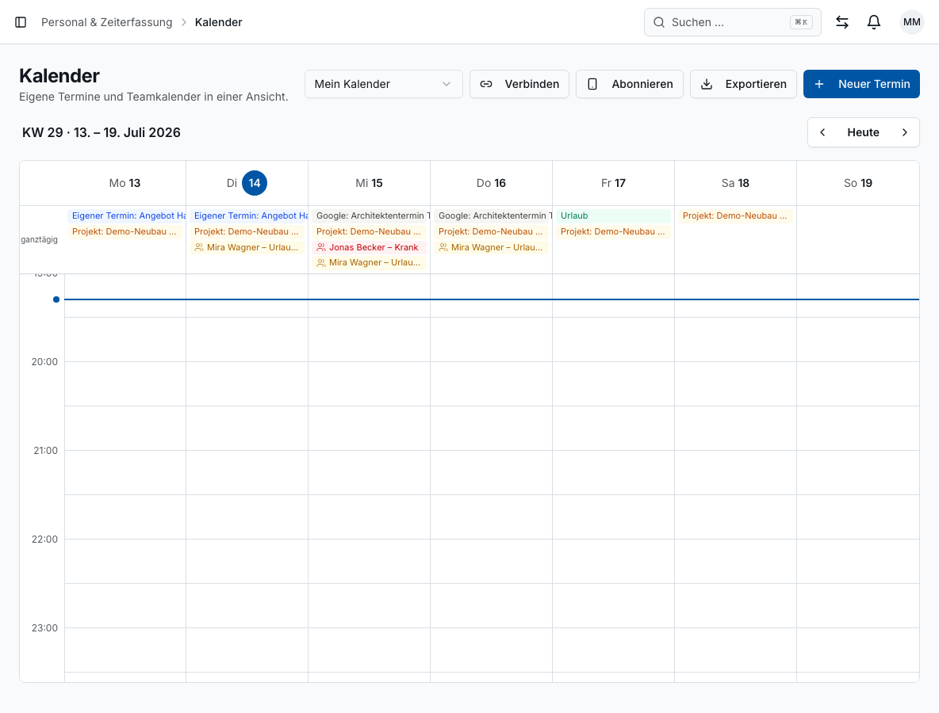939x713 pixels.
Task: Focus the Suchen search field
Action: point(732,22)
